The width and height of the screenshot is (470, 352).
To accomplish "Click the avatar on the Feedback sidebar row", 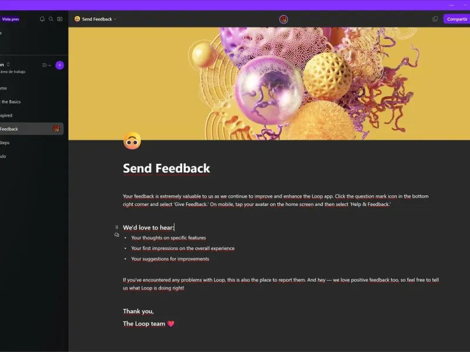I will click(56, 128).
